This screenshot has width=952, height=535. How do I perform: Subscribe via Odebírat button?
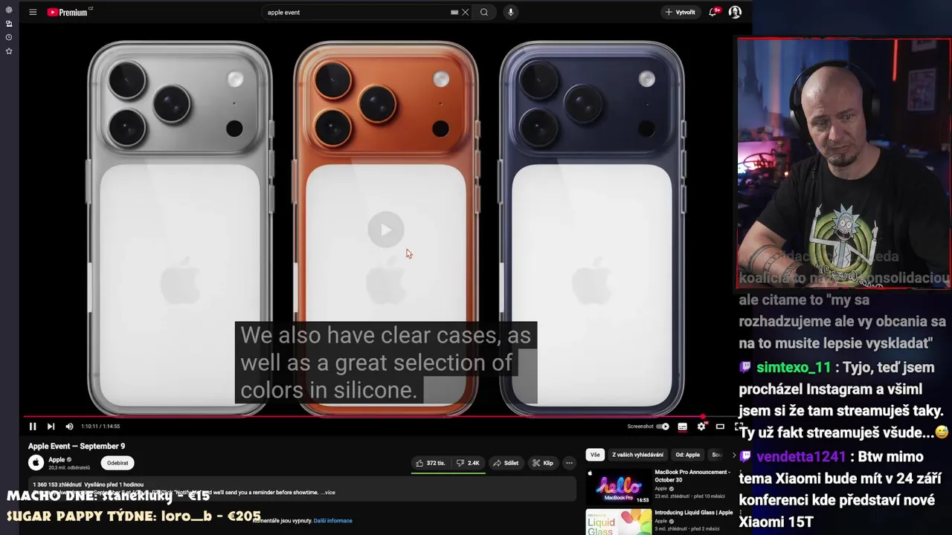pyautogui.click(x=118, y=463)
